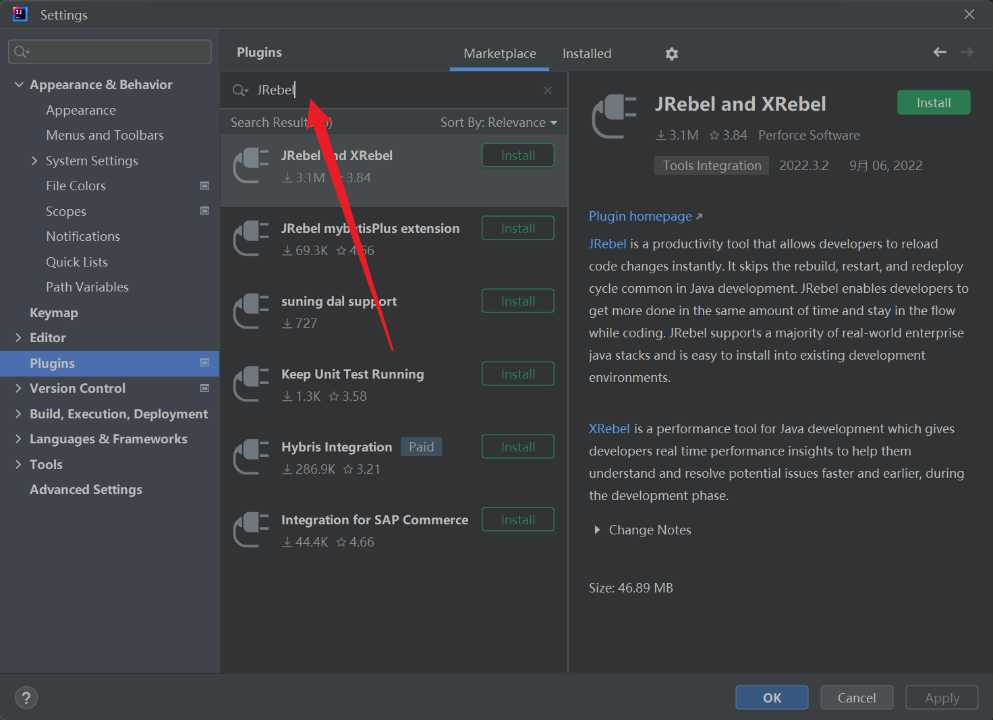Viewport: 993px width, 720px height.
Task: Click the project-level icon beside Scopes
Action: [205, 211]
